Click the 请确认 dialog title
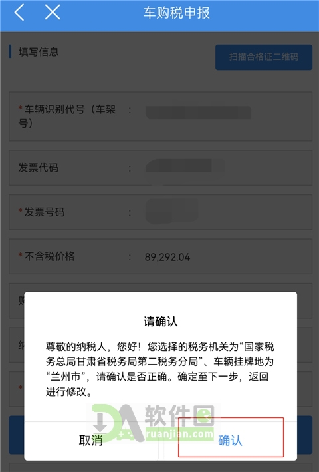Viewport: 319px width, 472px height. (160, 321)
